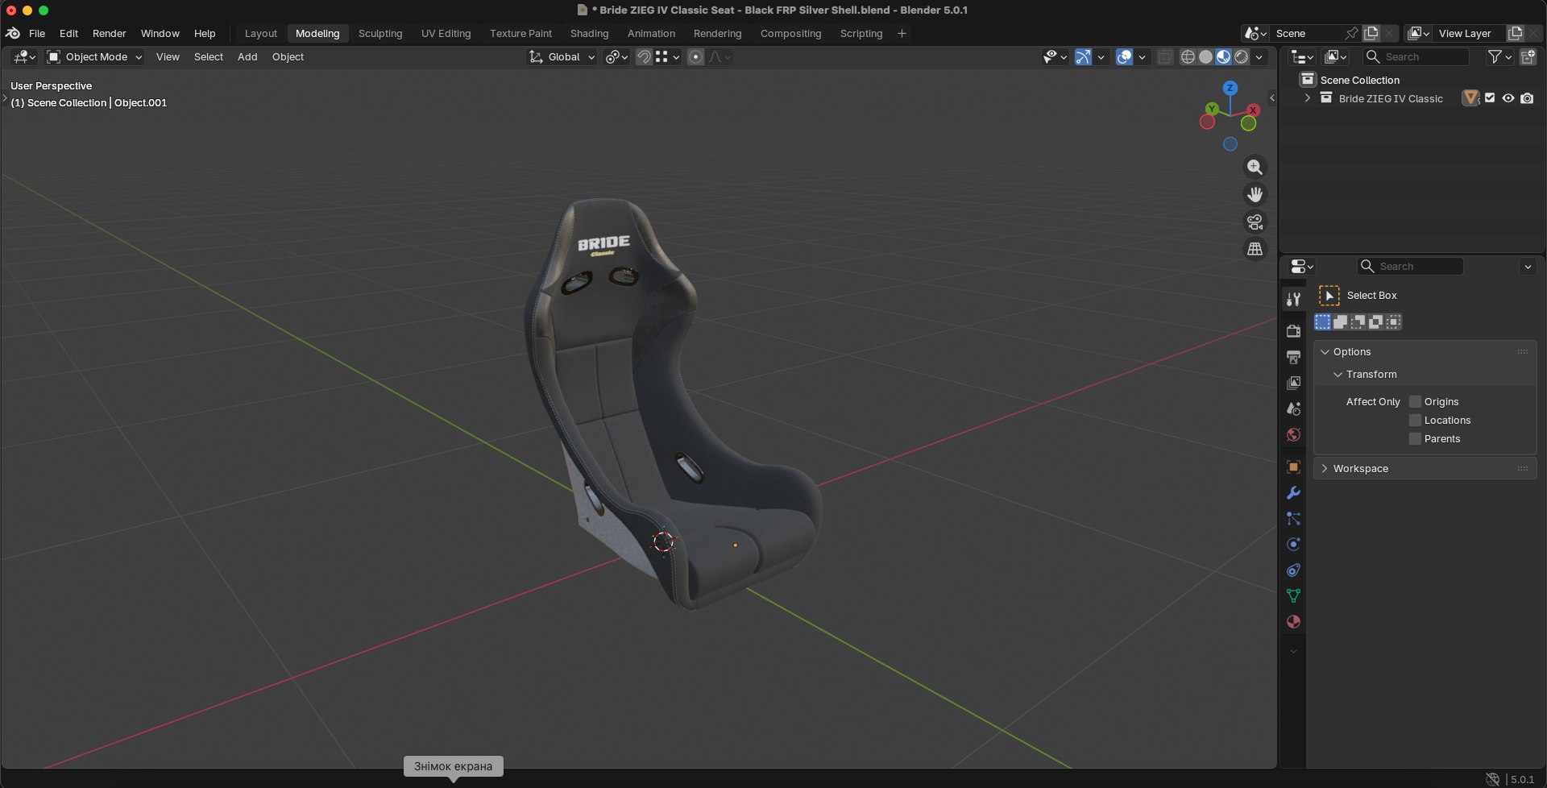Switch perspective/orthographic with grid icon

[1255, 249]
